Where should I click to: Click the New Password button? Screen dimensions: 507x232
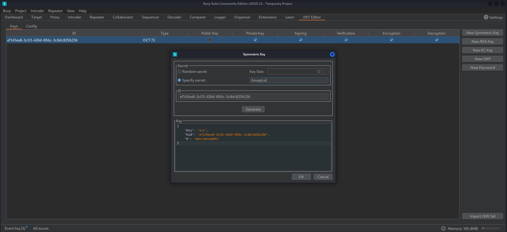(483, 68)
